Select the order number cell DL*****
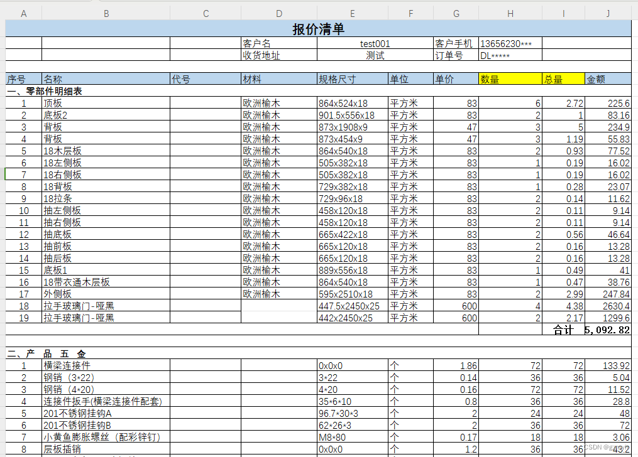Screen dimensions: 638x457 tap(510, 55)
